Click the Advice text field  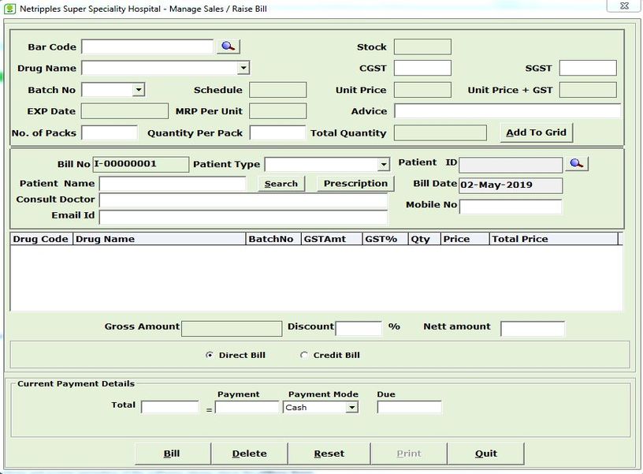507,111
